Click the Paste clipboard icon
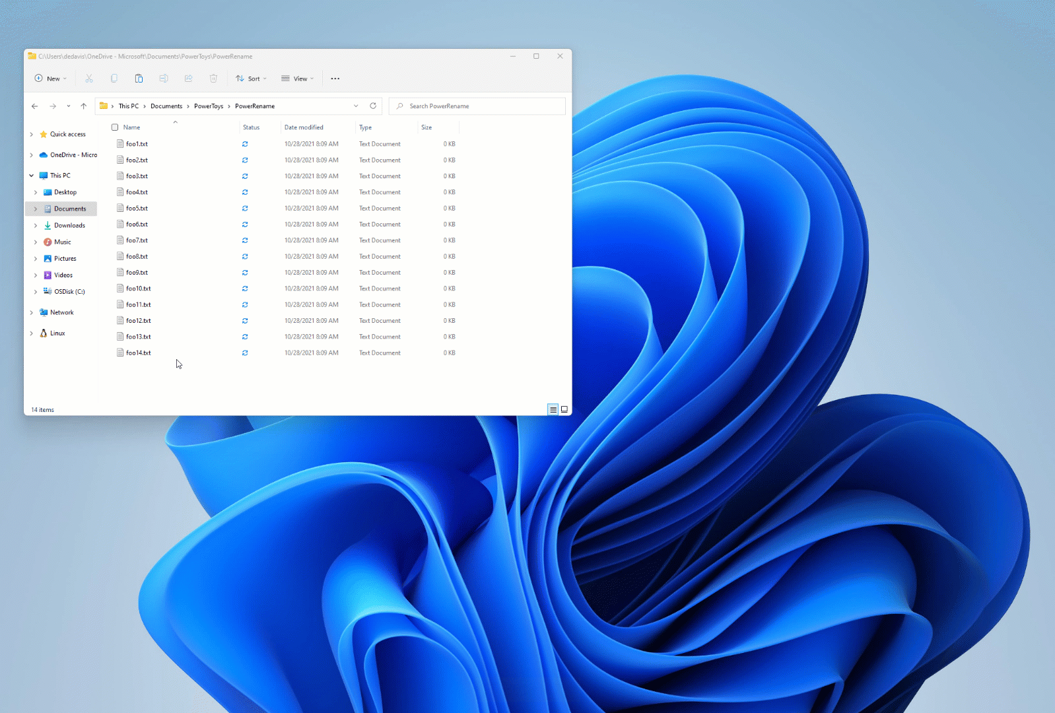Viewport: 1055px width, 713px height. tap(139, 79)
